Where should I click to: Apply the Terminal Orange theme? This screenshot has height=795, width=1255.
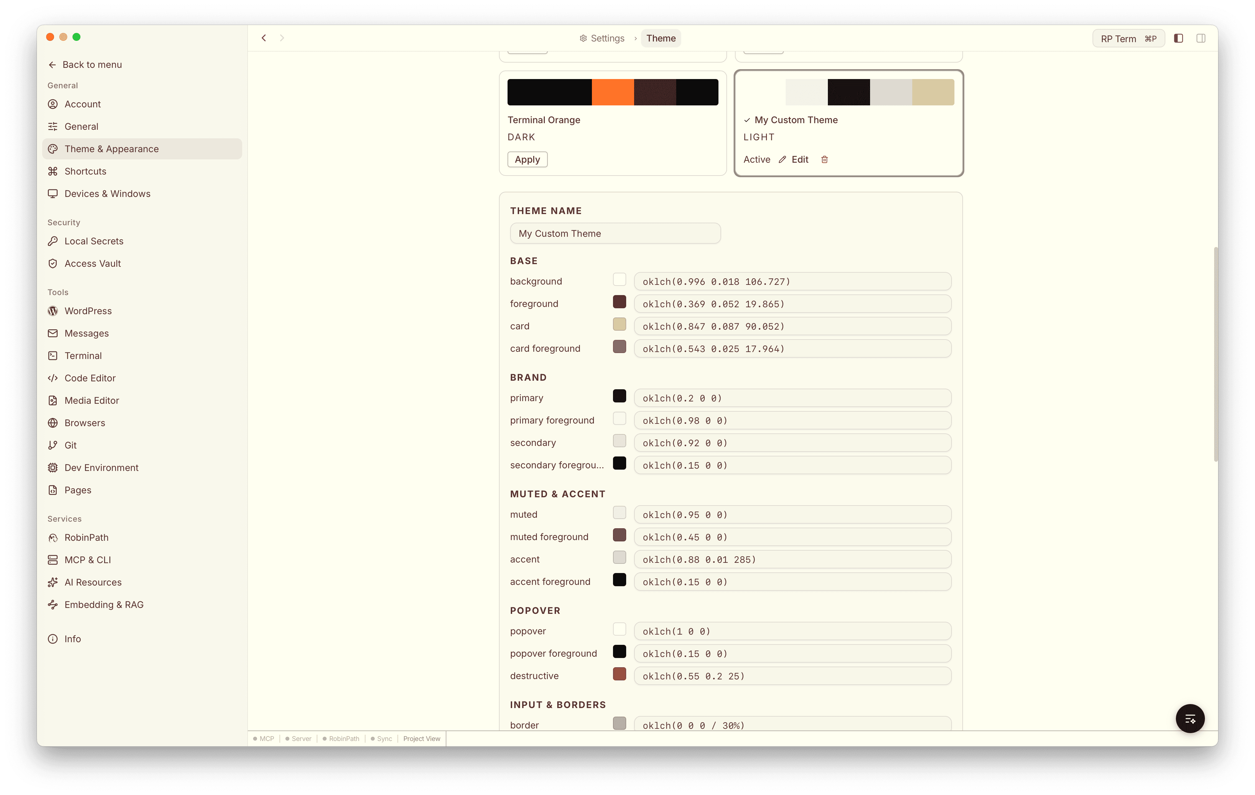coord(527,159)
